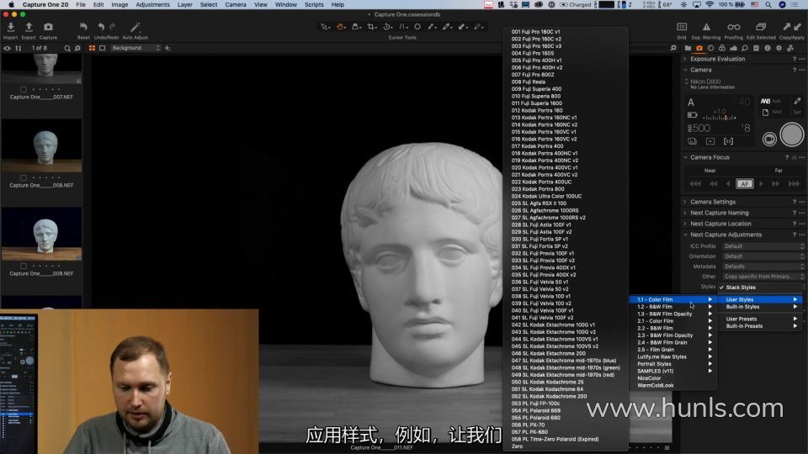Choose "012 Kodak Portra 160" from style list
Viewport: 808px width, 454px height.
tap(539, 110)
